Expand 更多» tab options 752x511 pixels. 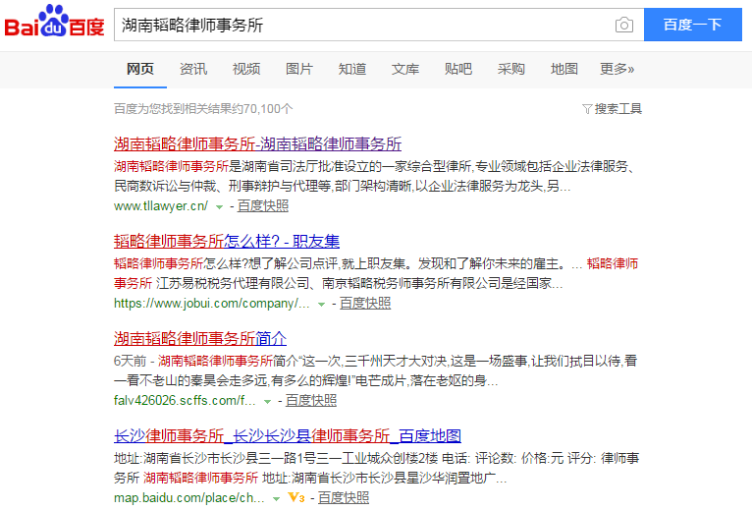(x=618, y=69)
